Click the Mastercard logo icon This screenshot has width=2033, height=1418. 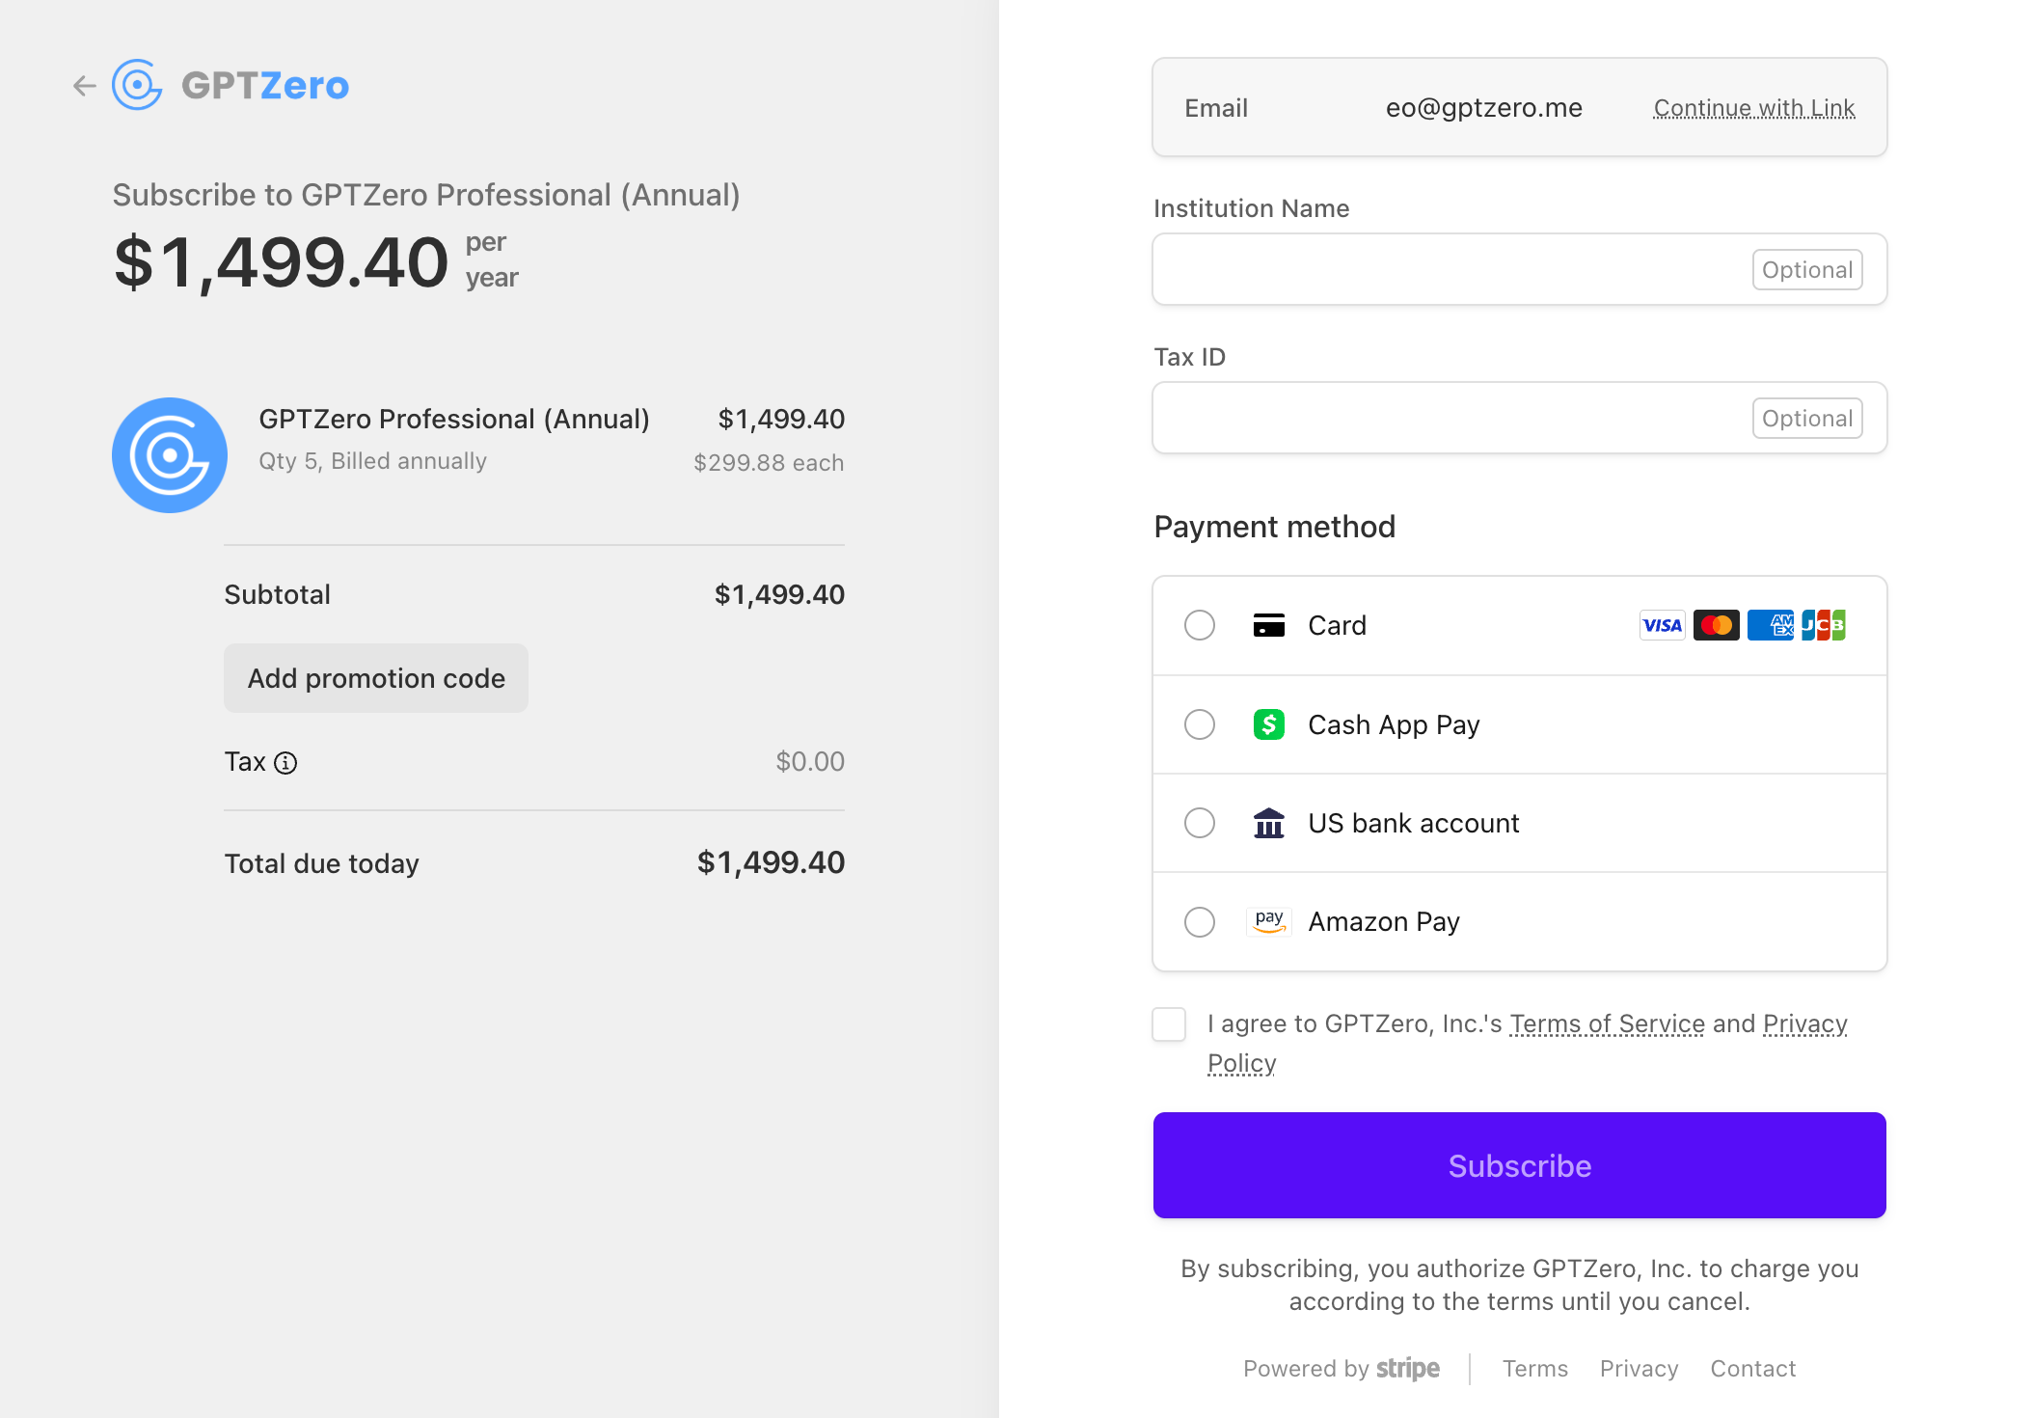tap(1717, 625)
